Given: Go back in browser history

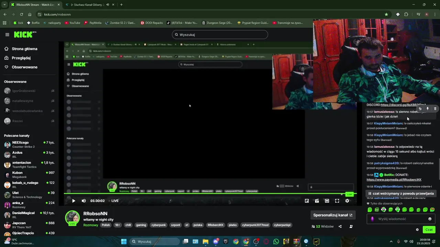Looking at the screenshot, I should [x=5, y=14].
